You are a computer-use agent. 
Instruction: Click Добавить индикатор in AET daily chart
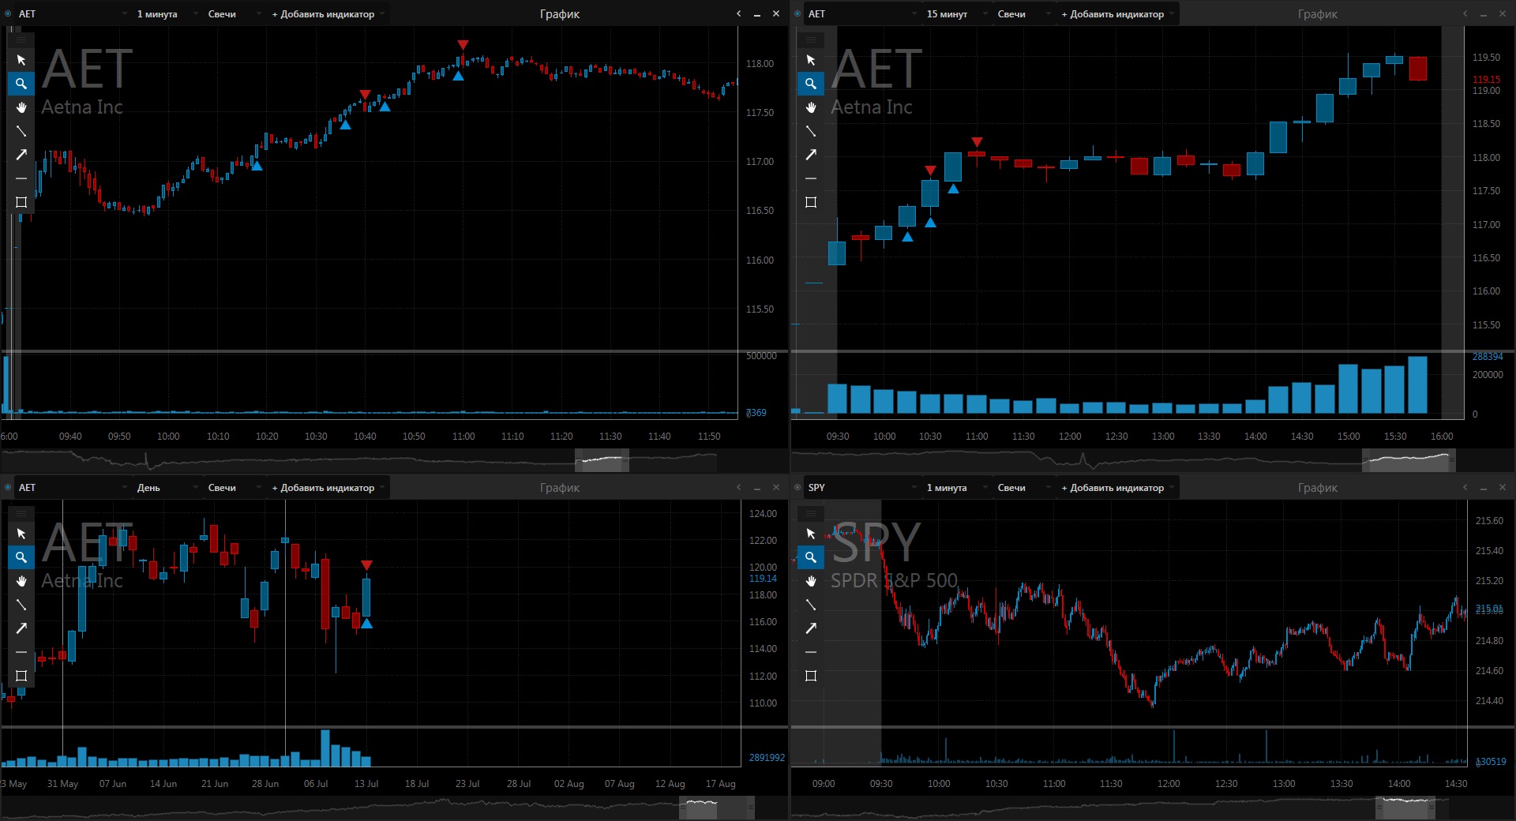pos(327,488)
